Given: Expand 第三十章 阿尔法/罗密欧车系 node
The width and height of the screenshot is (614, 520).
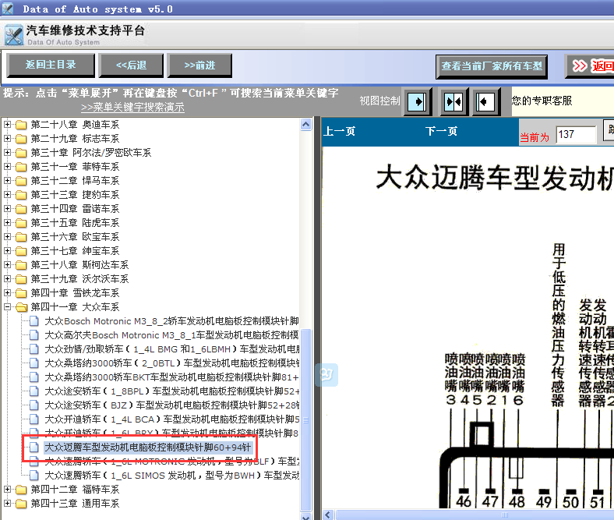Looking at the screenshot, I should 7,153.
